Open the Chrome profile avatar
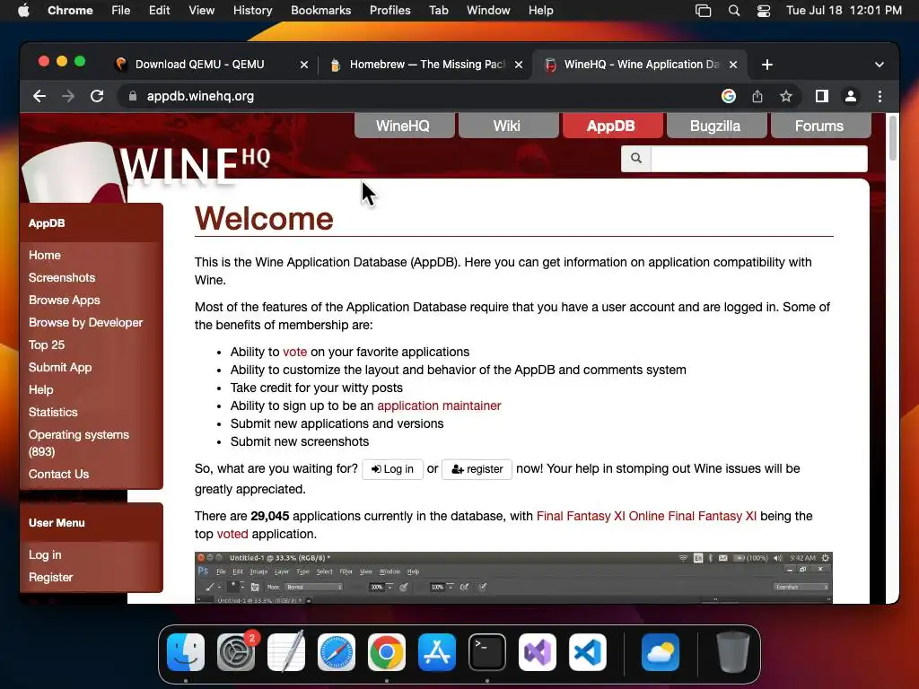This screenshot has height=689, width=919. click(x=851, y=96)
